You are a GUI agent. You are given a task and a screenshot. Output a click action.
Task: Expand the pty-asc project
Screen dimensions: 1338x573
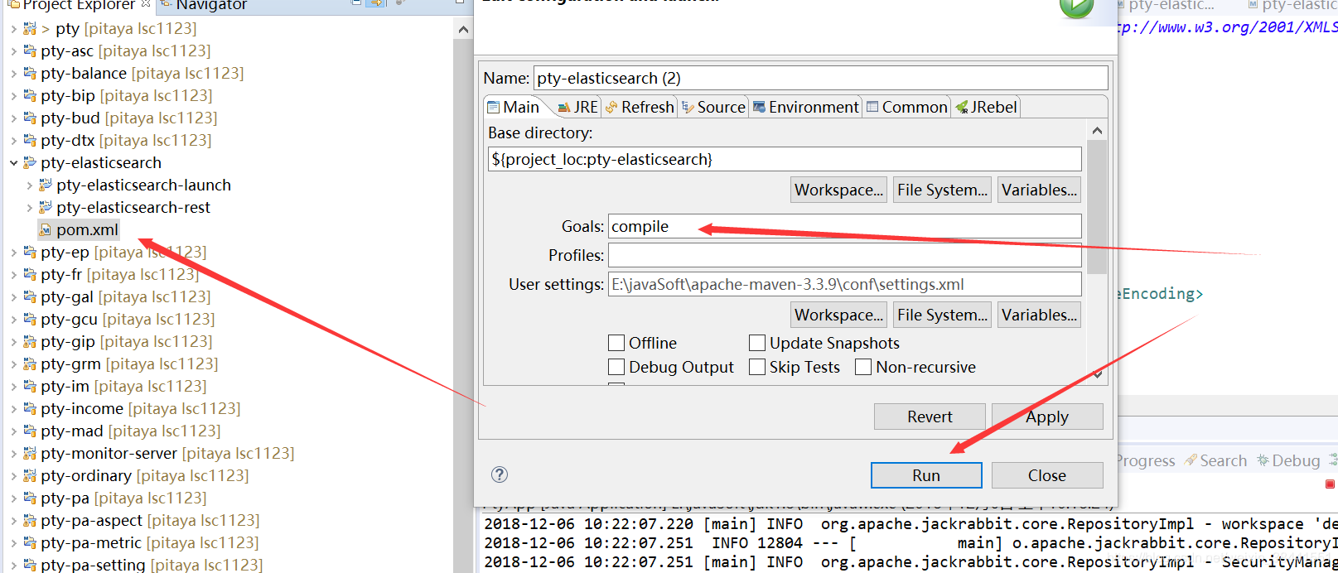click(x=13, y=51)
